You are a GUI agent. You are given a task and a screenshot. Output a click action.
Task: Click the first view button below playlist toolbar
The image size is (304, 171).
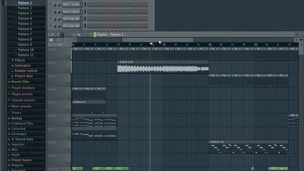[51, 40]
